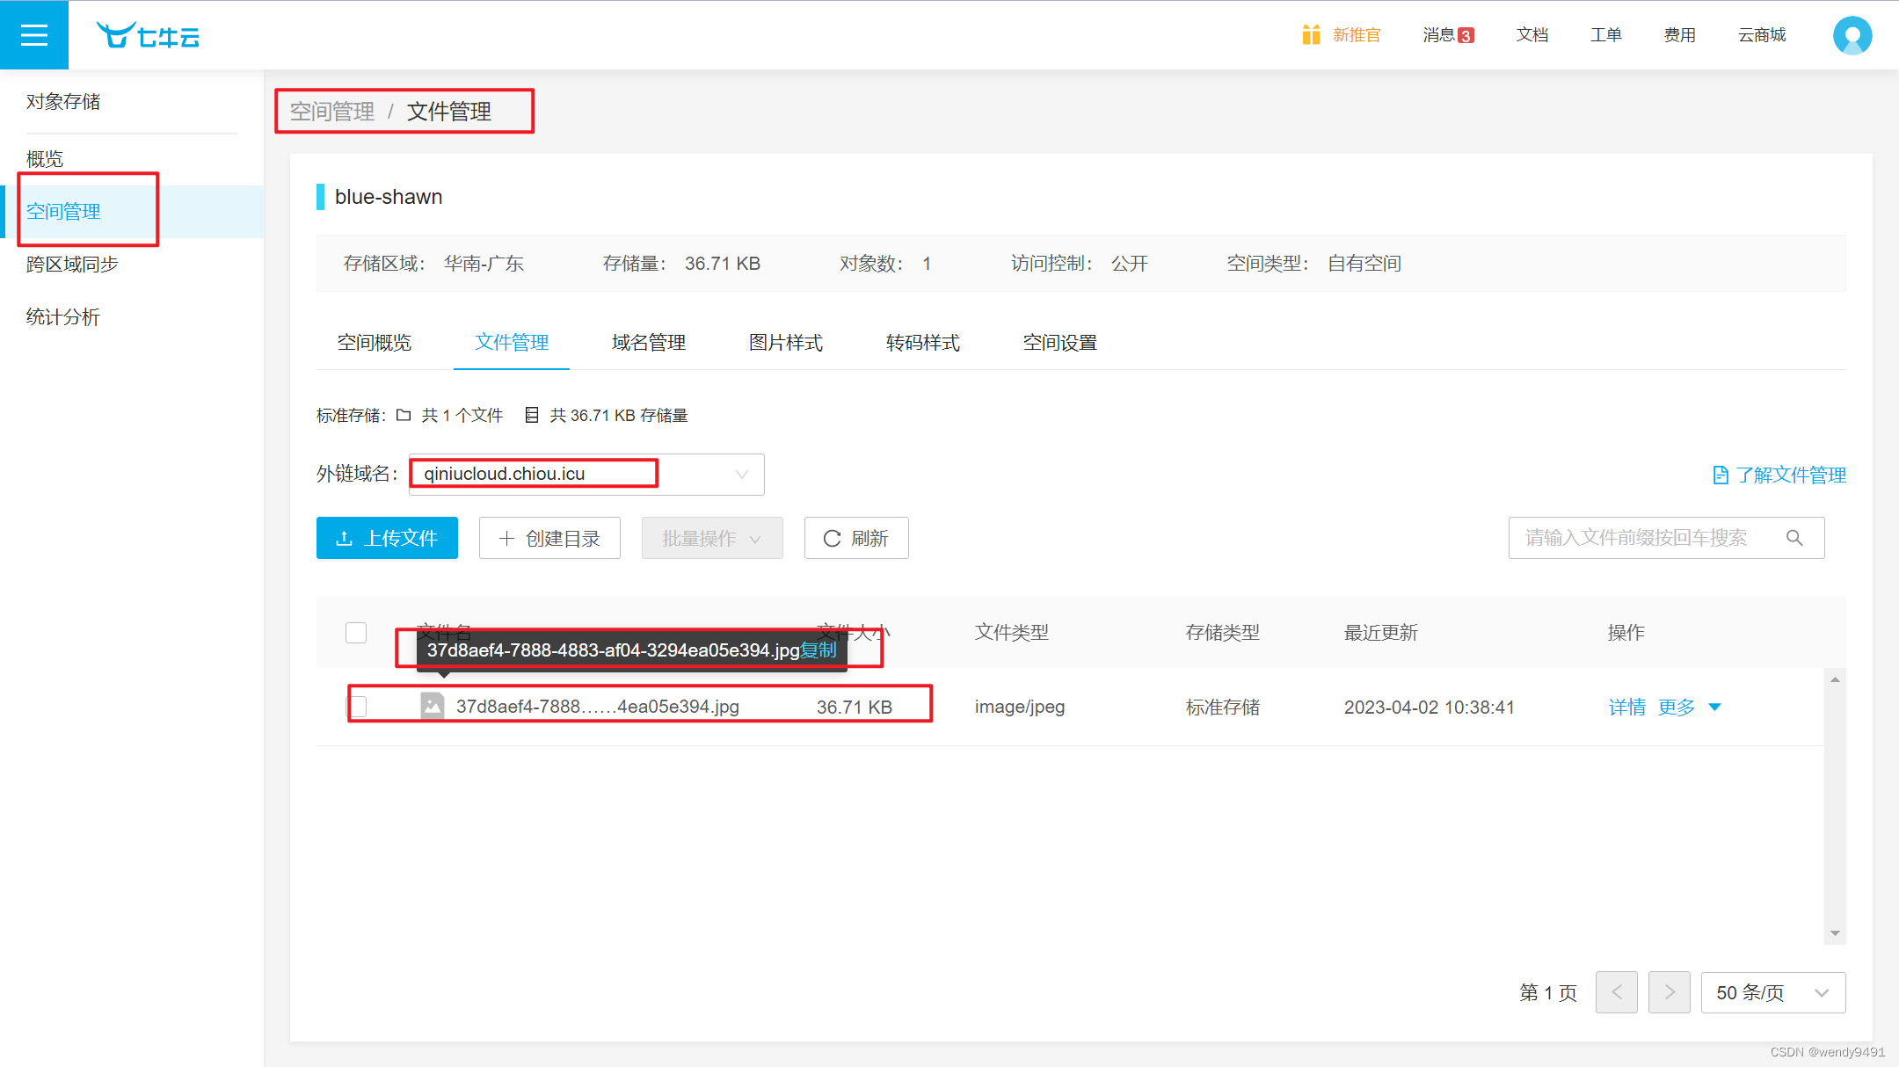This screenshot has width=1899, height=1067.
Task: Open the 50 条/页 page size dropdown
Action: [1772, 992]
